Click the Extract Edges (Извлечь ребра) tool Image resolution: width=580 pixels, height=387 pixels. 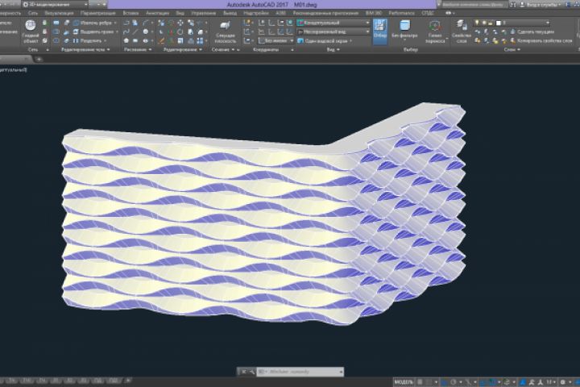[x=89, y=23]
